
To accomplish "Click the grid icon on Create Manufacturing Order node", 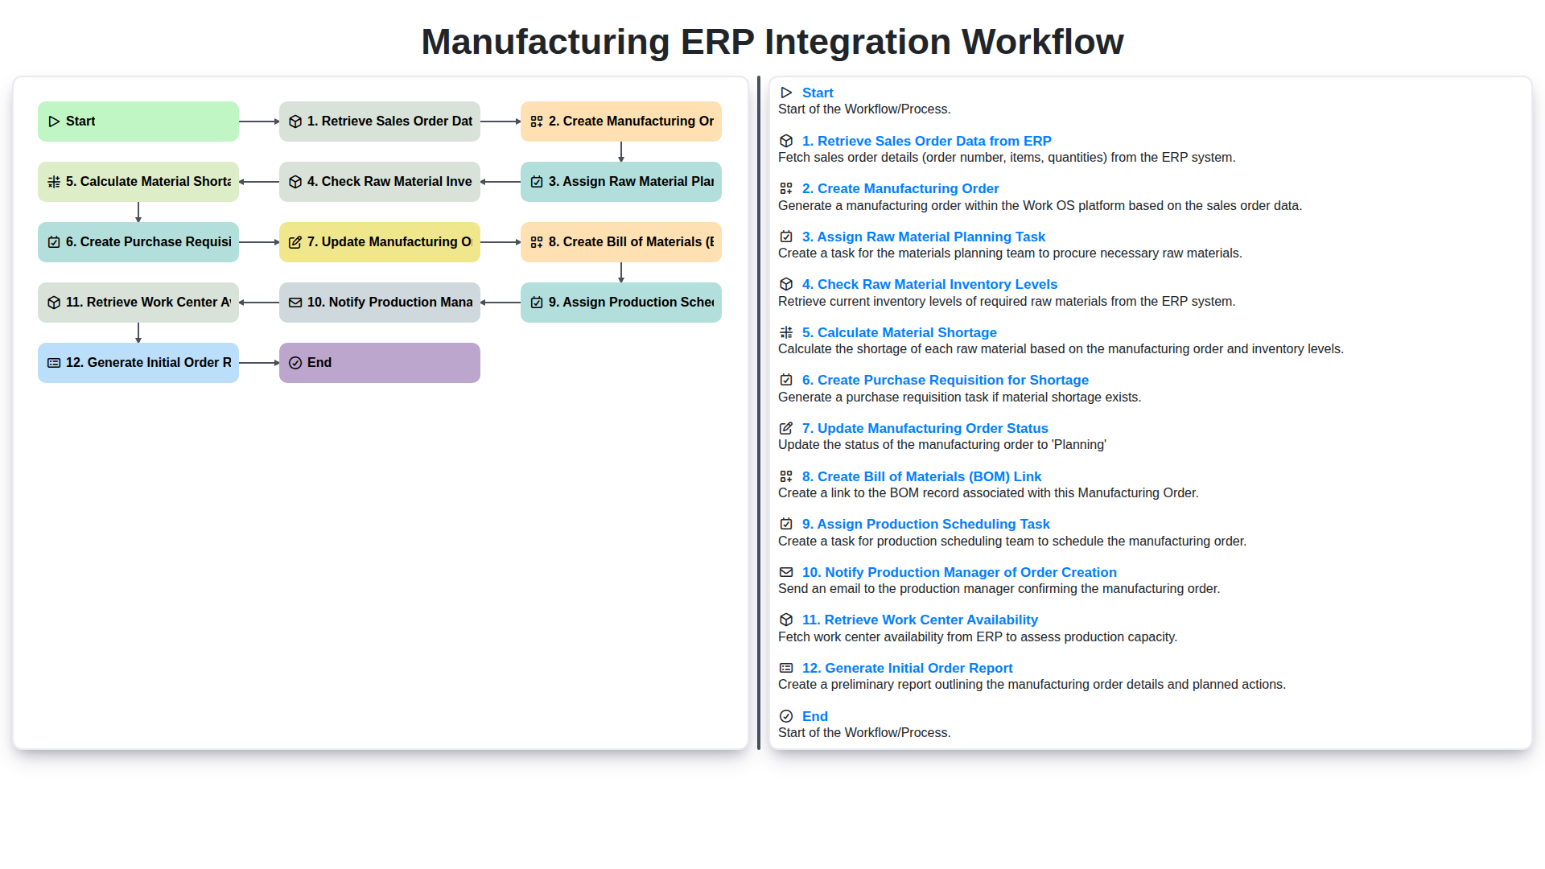I will [x=536, y=121].
